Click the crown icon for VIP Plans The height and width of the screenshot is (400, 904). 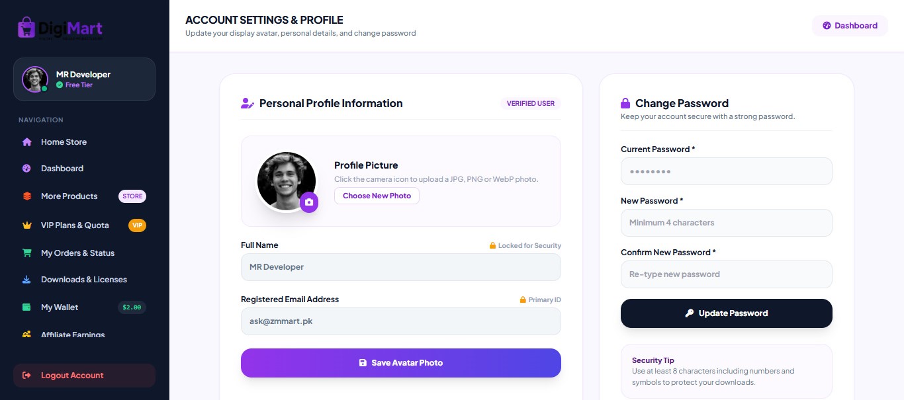tap(27, 225)
